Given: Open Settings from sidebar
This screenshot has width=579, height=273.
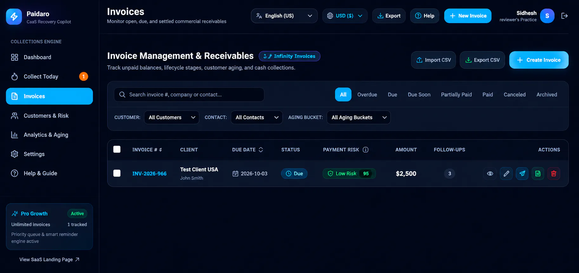Looking at the screenshot, I should tap(49, 154).
